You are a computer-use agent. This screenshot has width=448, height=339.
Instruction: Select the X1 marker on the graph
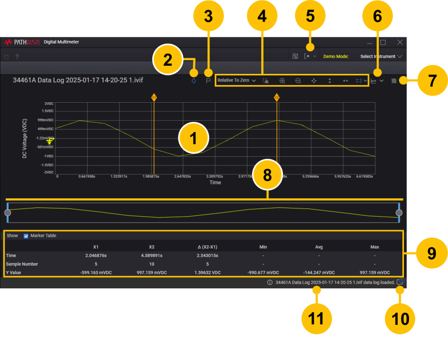coord(154,97)
